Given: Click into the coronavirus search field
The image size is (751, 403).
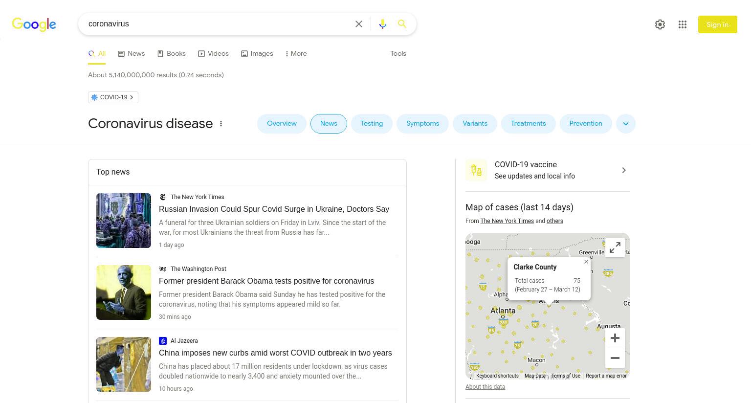Looking at the screenshot, I should click(218, 24).
